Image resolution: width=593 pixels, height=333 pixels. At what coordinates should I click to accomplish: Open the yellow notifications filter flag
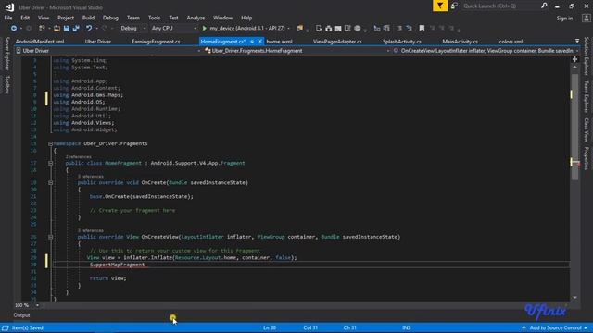click(440, 6)
